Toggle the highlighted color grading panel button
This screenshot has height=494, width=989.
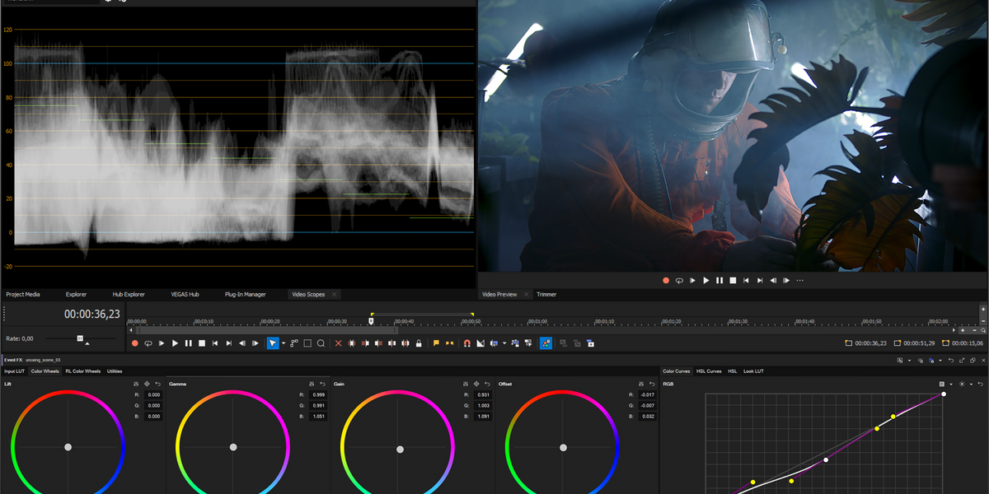point(546,343)
